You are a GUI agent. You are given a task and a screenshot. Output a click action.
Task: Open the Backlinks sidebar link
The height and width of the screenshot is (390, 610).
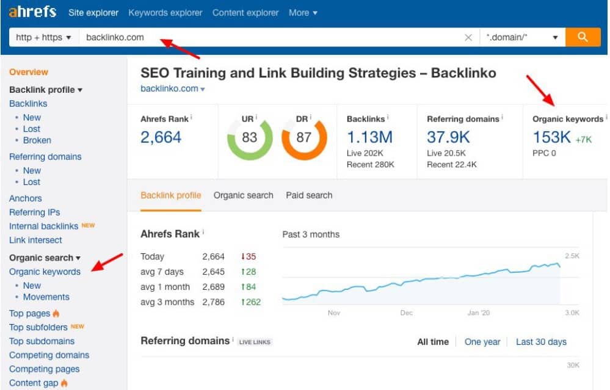(x=28, y=104)
